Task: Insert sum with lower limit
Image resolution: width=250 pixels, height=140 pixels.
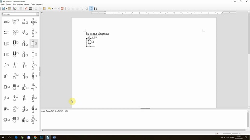Action: 16,33
